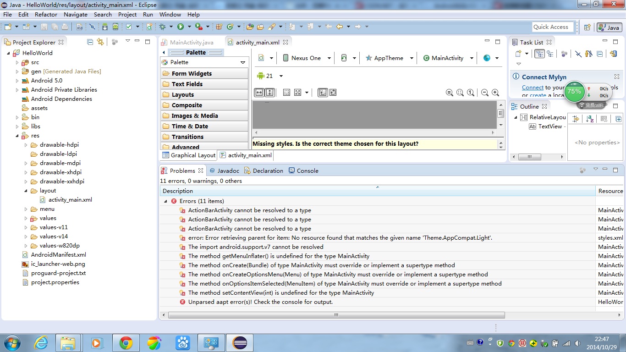Open the Text Fields palette category

[x=204, y=84]
